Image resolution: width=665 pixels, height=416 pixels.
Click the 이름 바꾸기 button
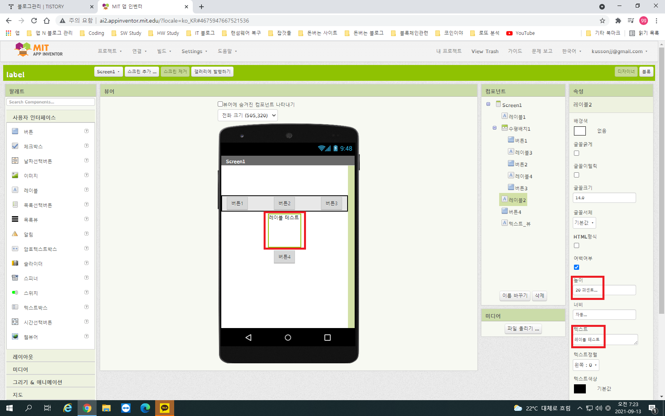pyautogui.click(x=515, y=296)
